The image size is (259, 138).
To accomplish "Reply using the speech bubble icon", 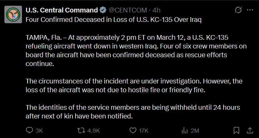I will tap(30, 130).
